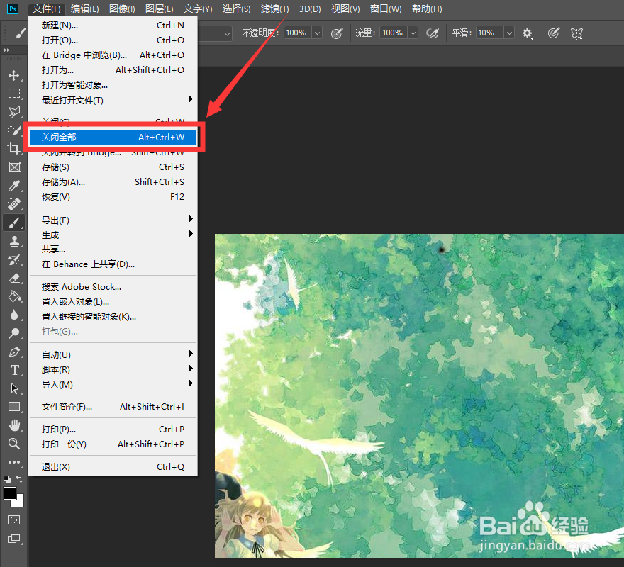Select the Brush tool in toolbar
Image resolution: width=624 pixels, height=567 pixels.
click(x=14, y=223)
